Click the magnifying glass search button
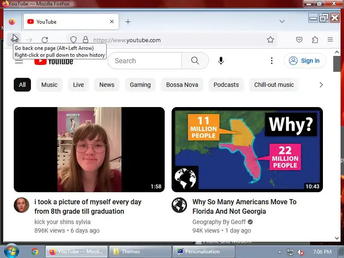 tap(195, 61)
